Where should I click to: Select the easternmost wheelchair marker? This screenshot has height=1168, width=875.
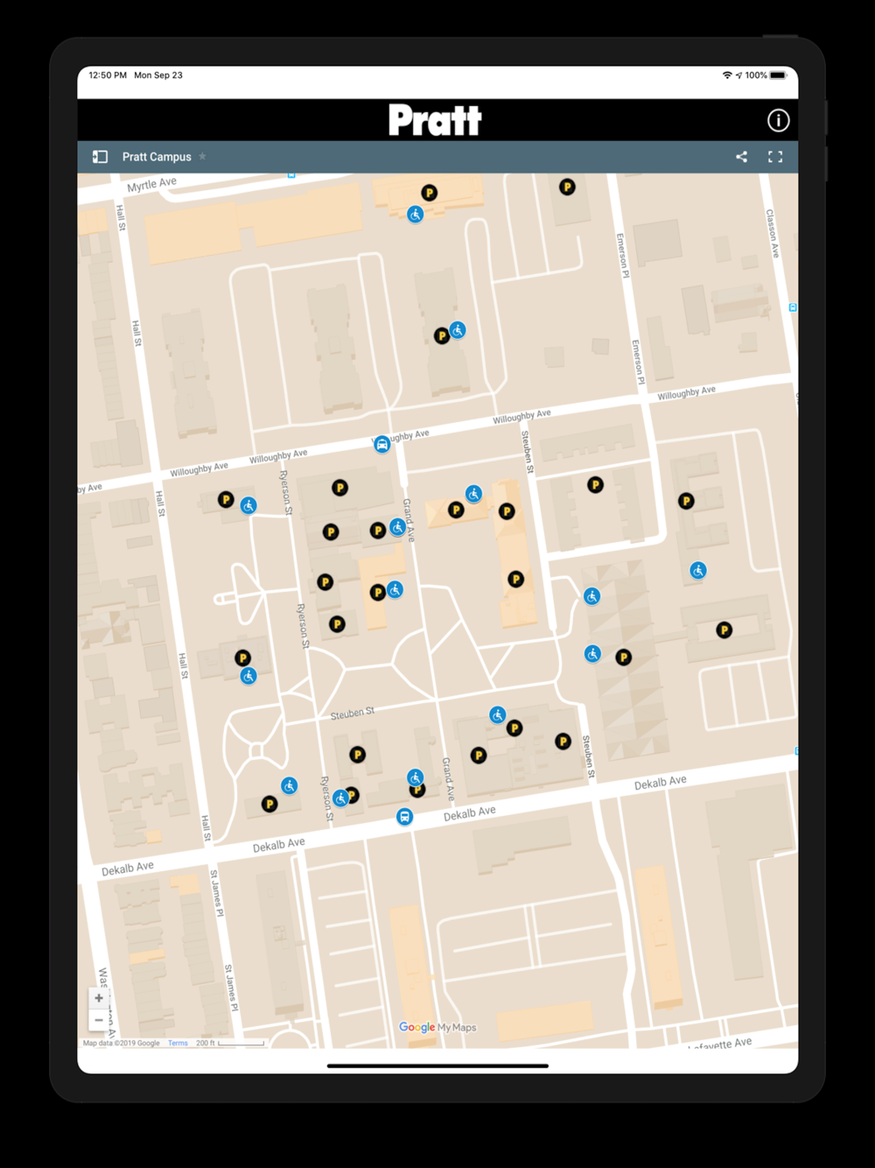pyautogui.click(x=697, y=571)
